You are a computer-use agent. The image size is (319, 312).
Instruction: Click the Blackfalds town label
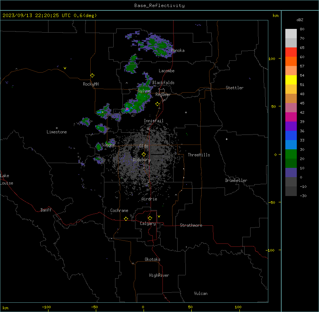pyautogui.click(x=163, y=83)
